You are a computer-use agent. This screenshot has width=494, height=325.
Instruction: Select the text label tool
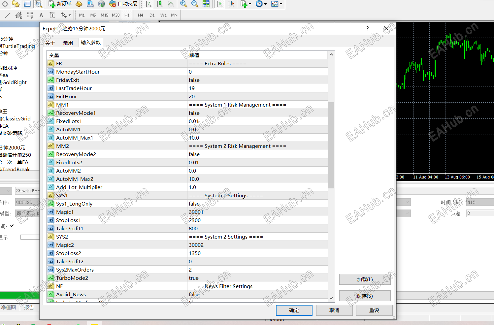pos(52,15)
